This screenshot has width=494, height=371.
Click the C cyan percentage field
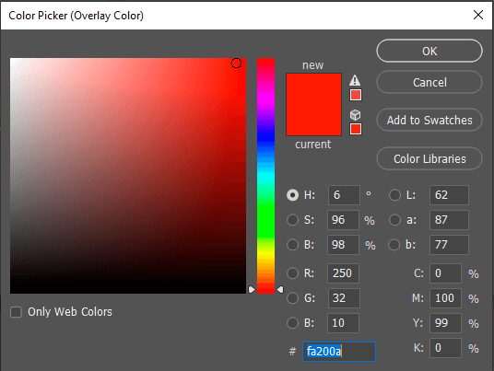tap(445, 273)
